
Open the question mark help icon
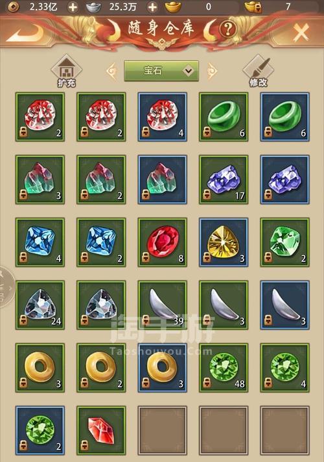click(227, 29)
